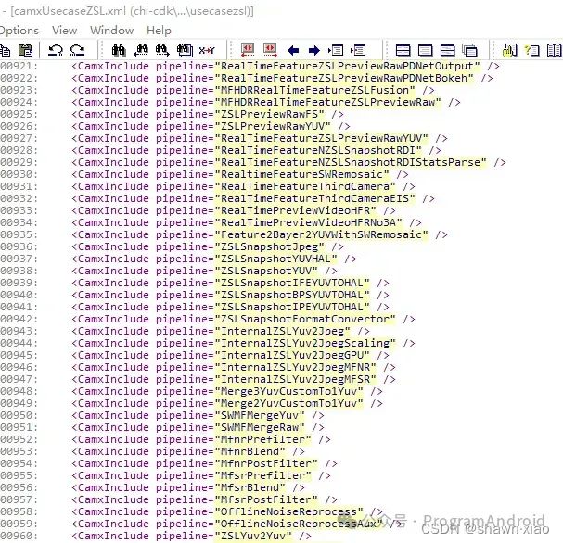Click pipeline name SWMFMergeYuv
The height and width of the screenshot is (543, 563).
click(260, 415)
